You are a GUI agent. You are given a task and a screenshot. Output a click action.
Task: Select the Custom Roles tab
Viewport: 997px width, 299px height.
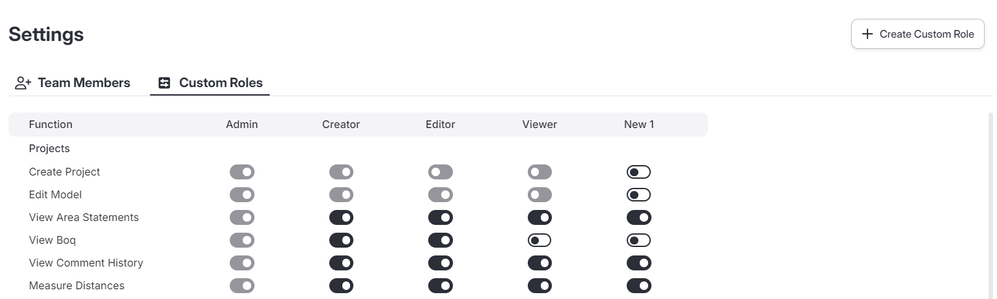pos(210,83)
